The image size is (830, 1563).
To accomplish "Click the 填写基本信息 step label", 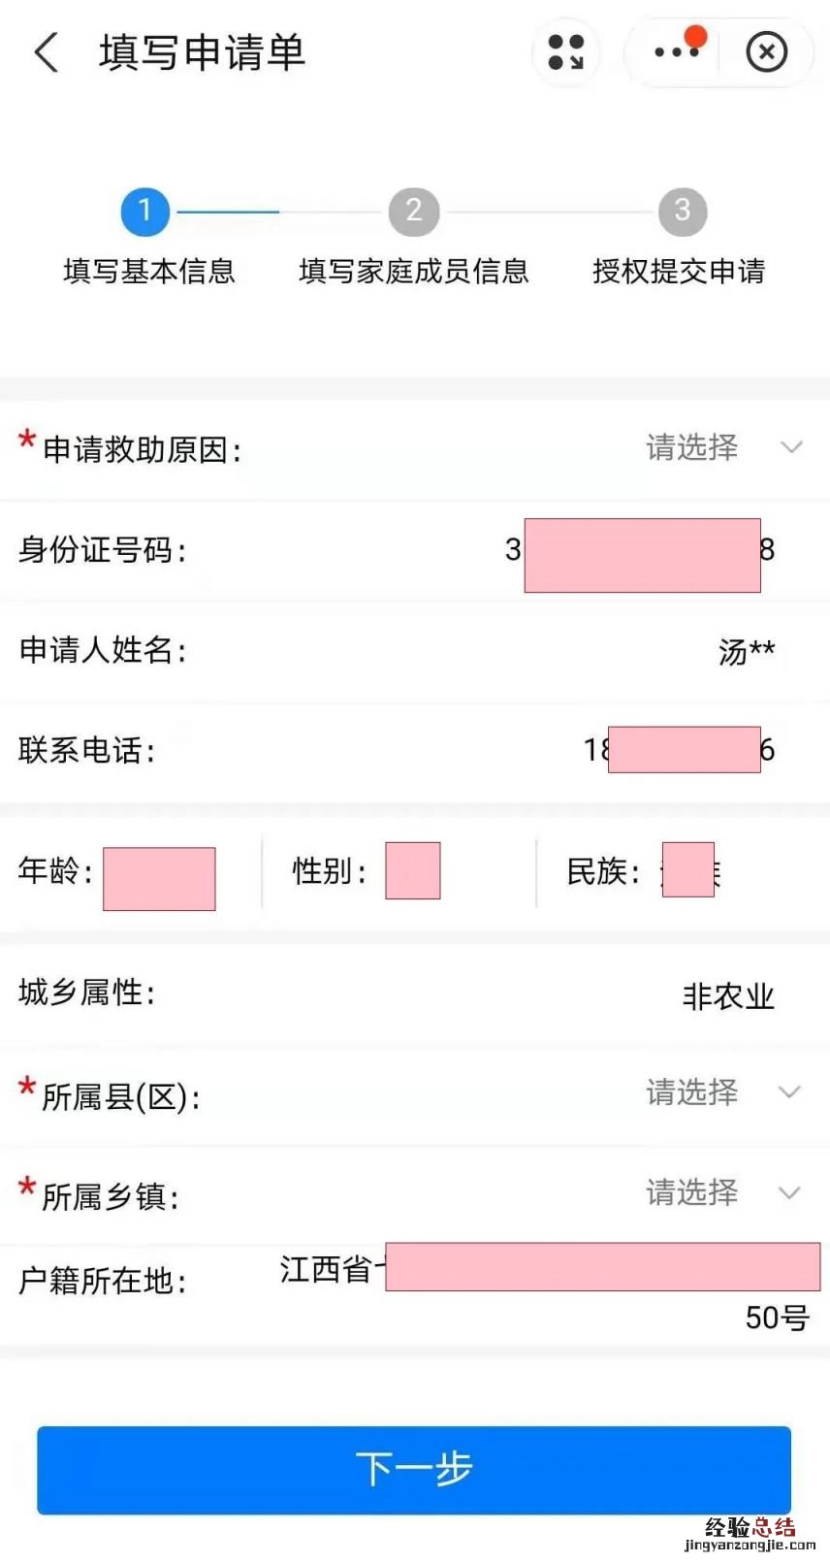I will (149, 271).
